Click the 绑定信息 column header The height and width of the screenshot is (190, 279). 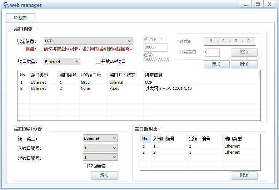click(x=201, y=75)
